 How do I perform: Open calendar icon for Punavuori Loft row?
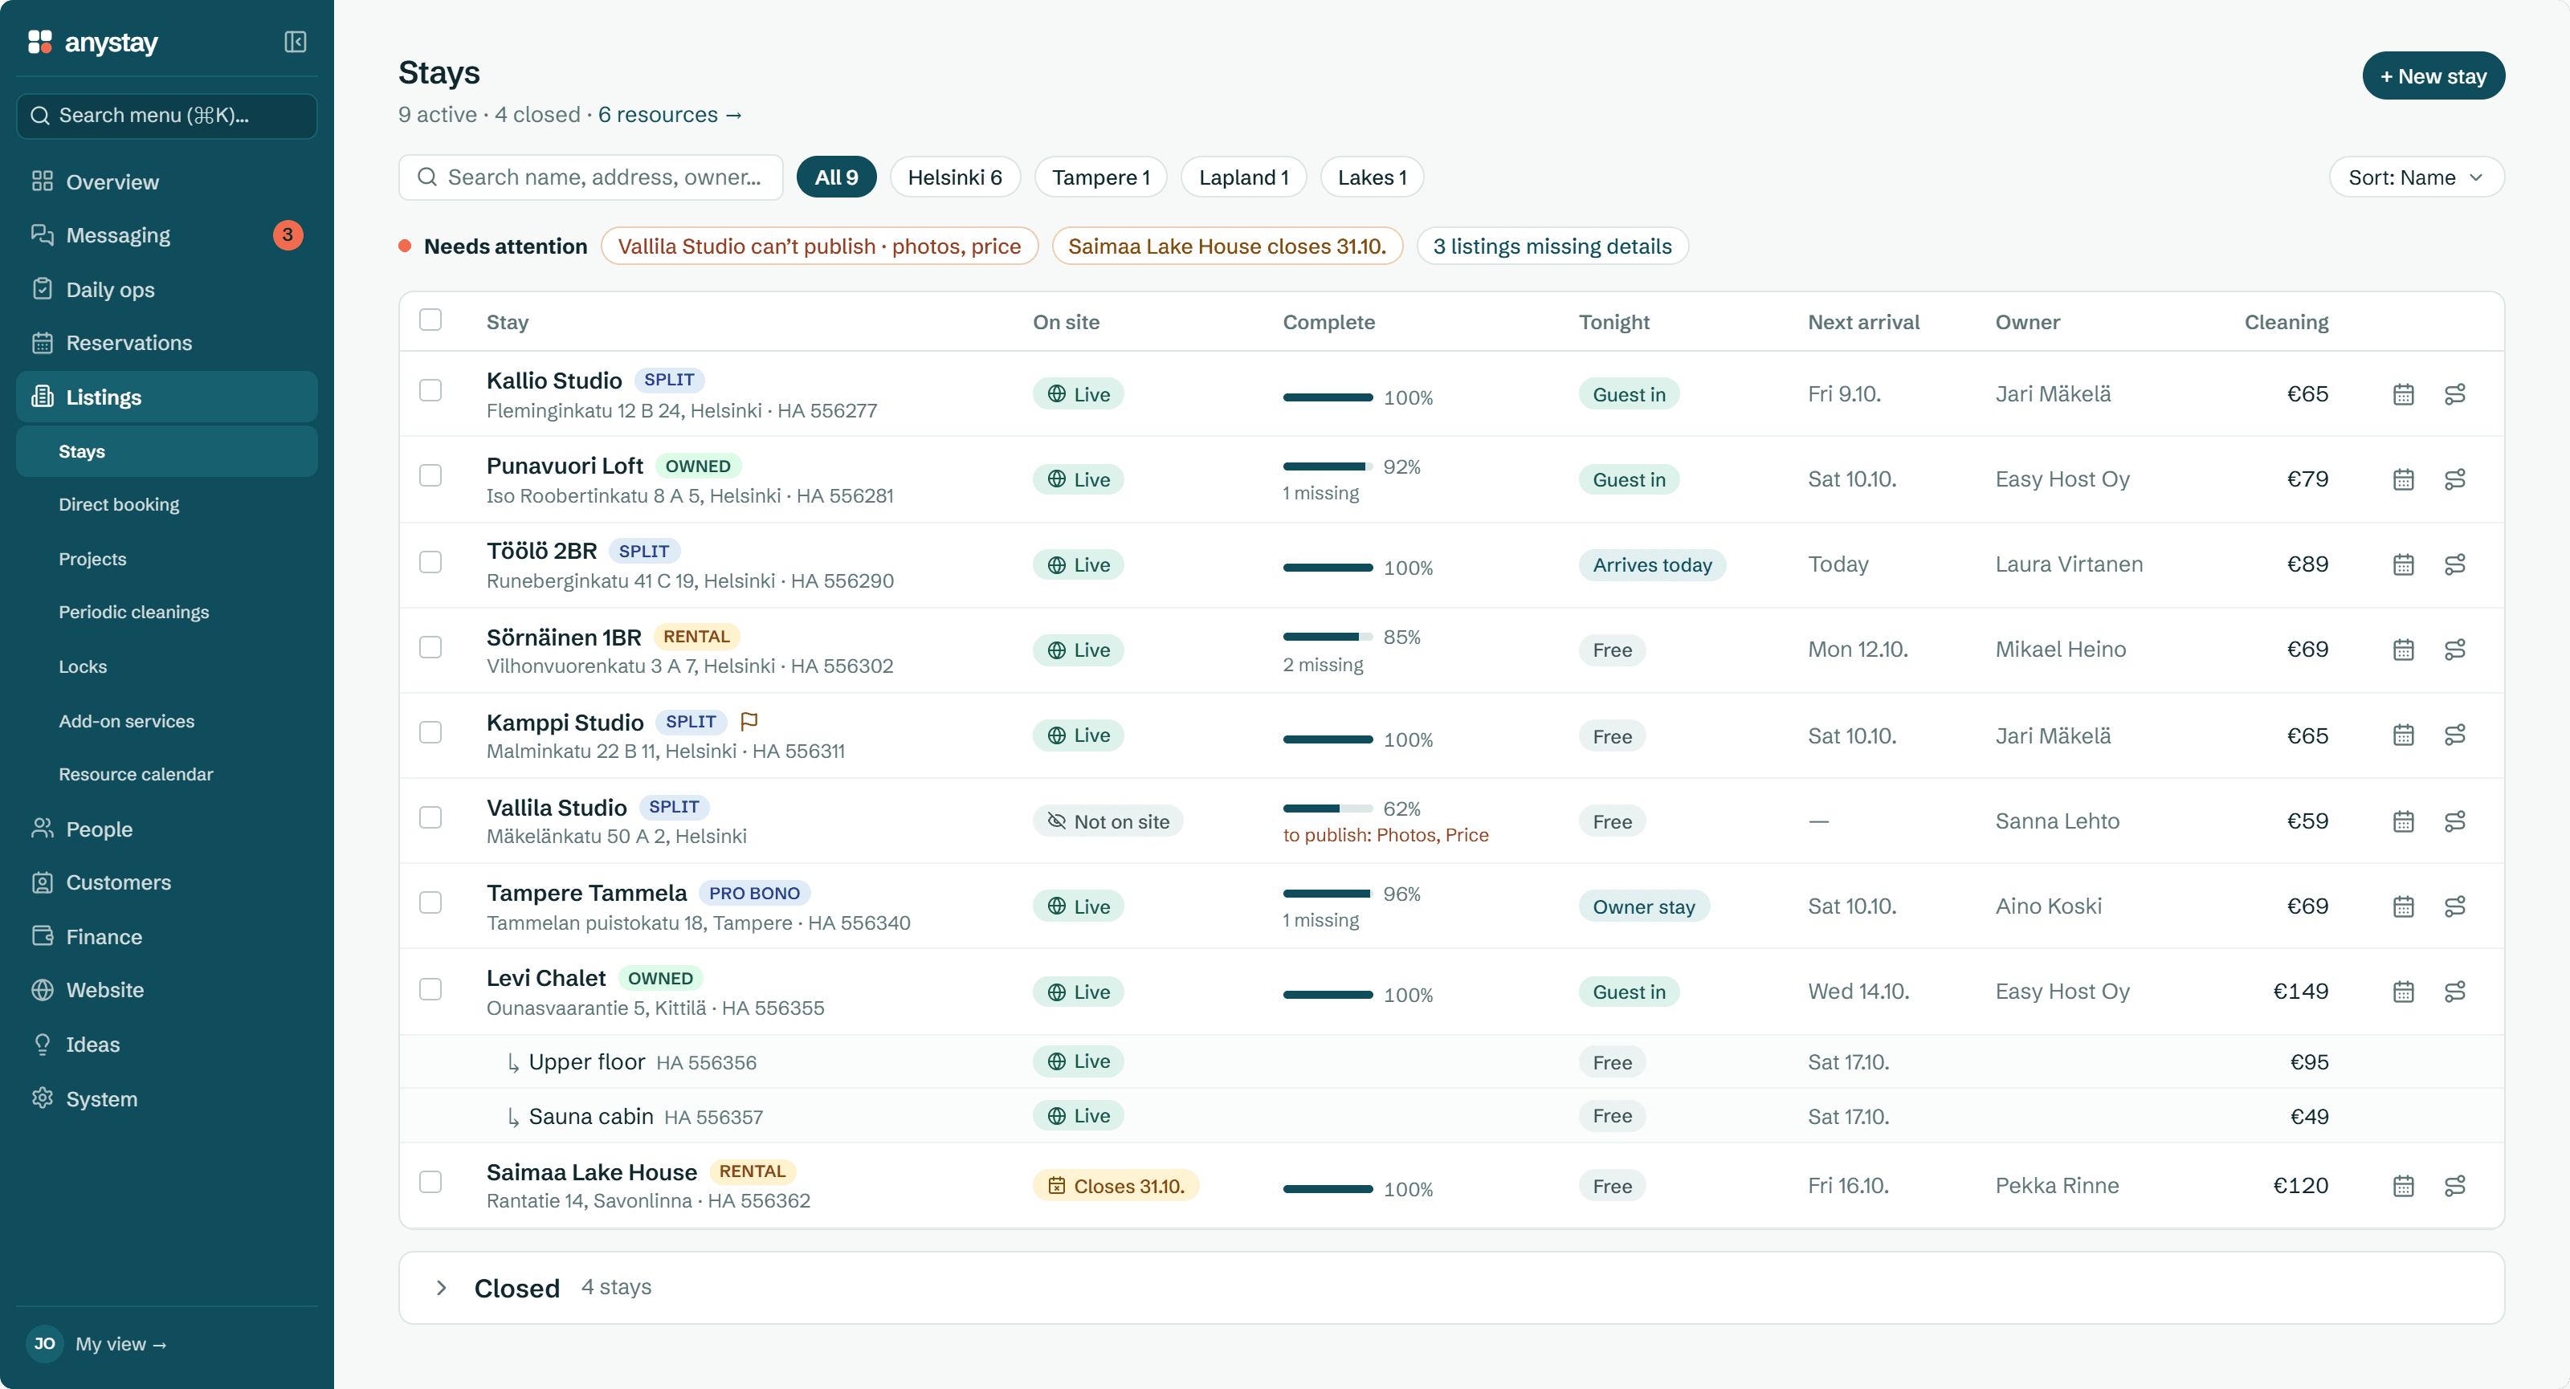click(x=2404, y=479)
